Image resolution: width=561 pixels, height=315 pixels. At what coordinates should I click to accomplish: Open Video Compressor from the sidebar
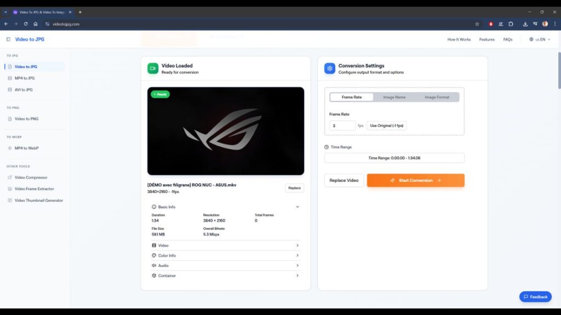[x=31, y=177]
